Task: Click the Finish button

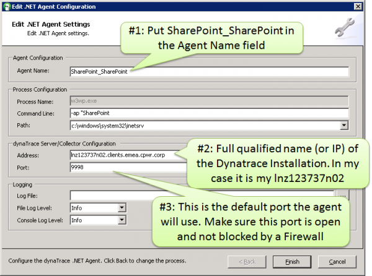Action: pos(292,262)
